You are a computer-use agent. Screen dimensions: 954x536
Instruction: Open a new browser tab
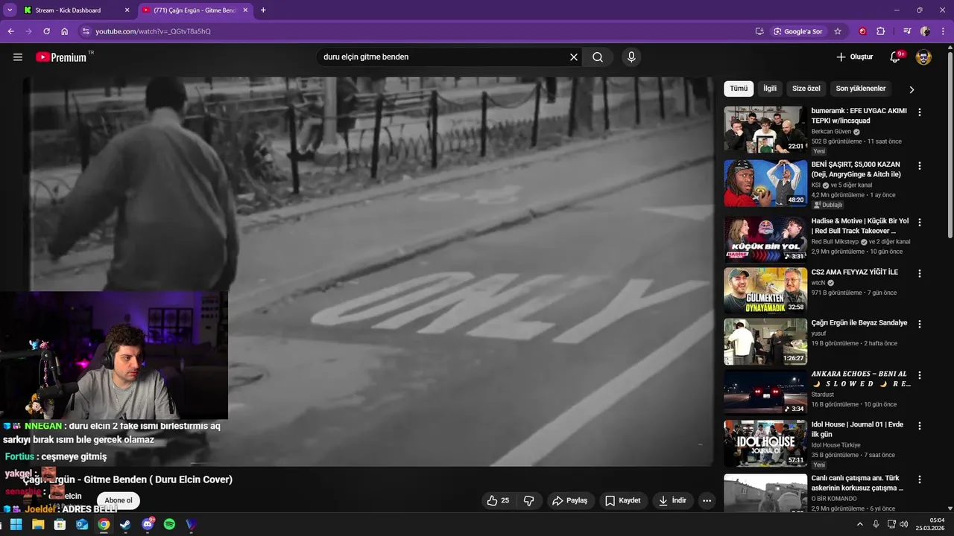(x=263, y=10)
